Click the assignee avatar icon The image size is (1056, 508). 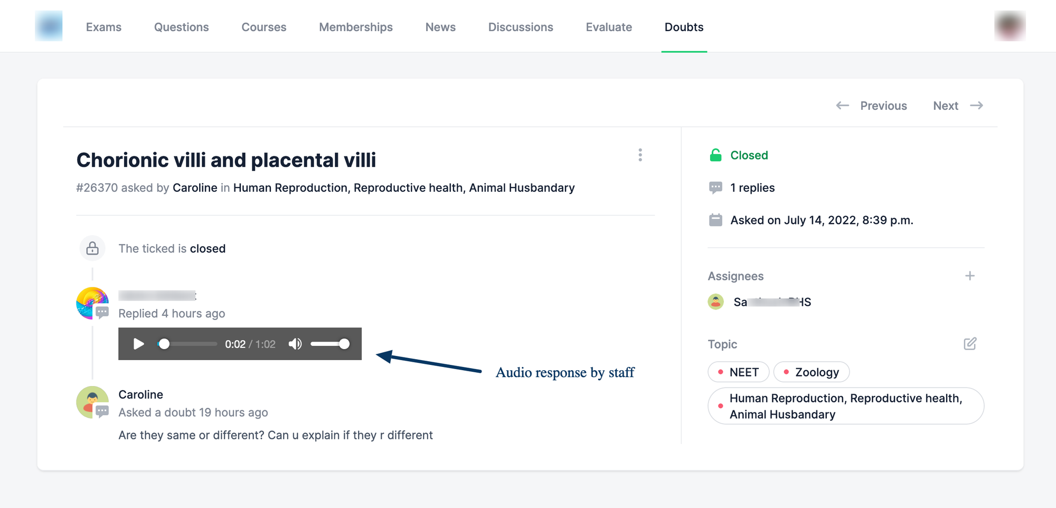point(716,302)
